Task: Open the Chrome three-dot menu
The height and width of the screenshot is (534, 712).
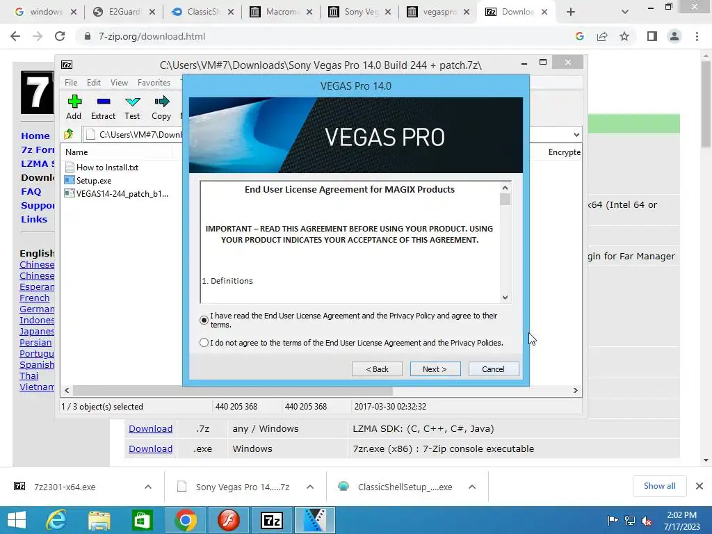Action: [x=697, y=36]
